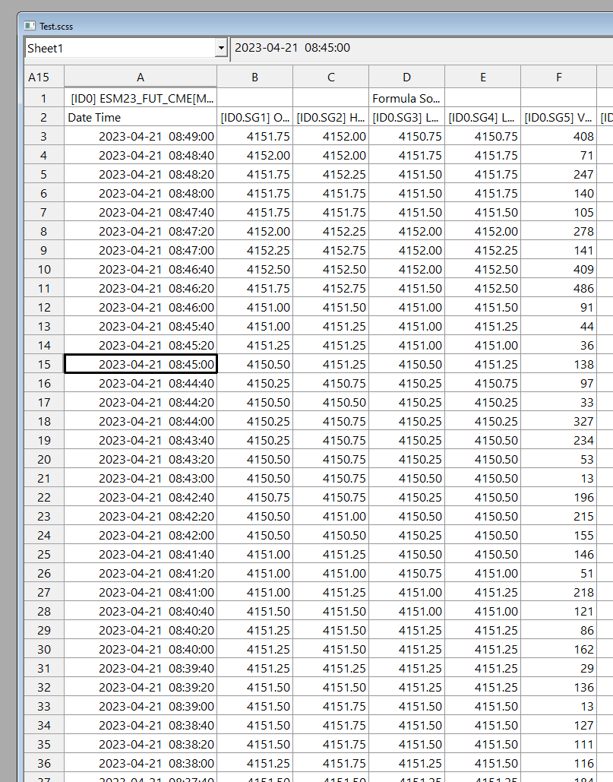Click date cell 2023-04-21 08:44:00

(x=141, y=422)
